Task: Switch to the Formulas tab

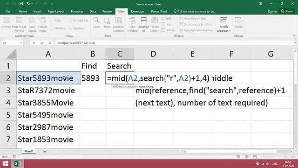Action: point(77,11)
